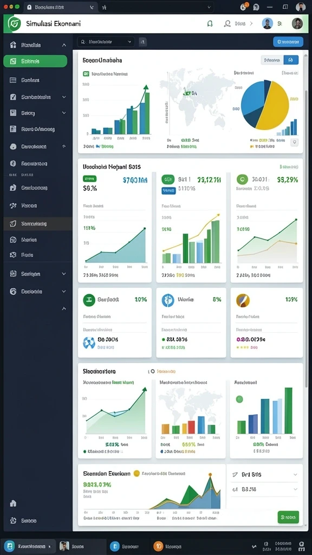Image resolution: width=312 pixels, height=555 pixels.
Task: Open notifications bell in the header
Action: [x=210, y=24]
